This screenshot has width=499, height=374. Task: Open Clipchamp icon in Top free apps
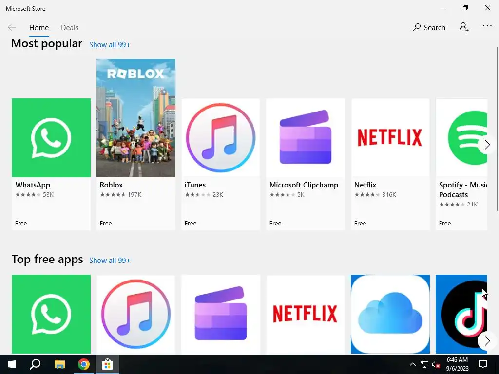(221, 314)
